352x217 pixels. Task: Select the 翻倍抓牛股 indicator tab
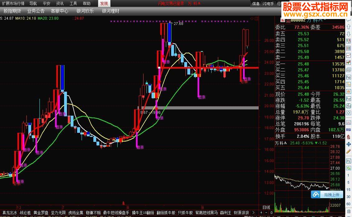pyautogui.click(x=166, y=213)
